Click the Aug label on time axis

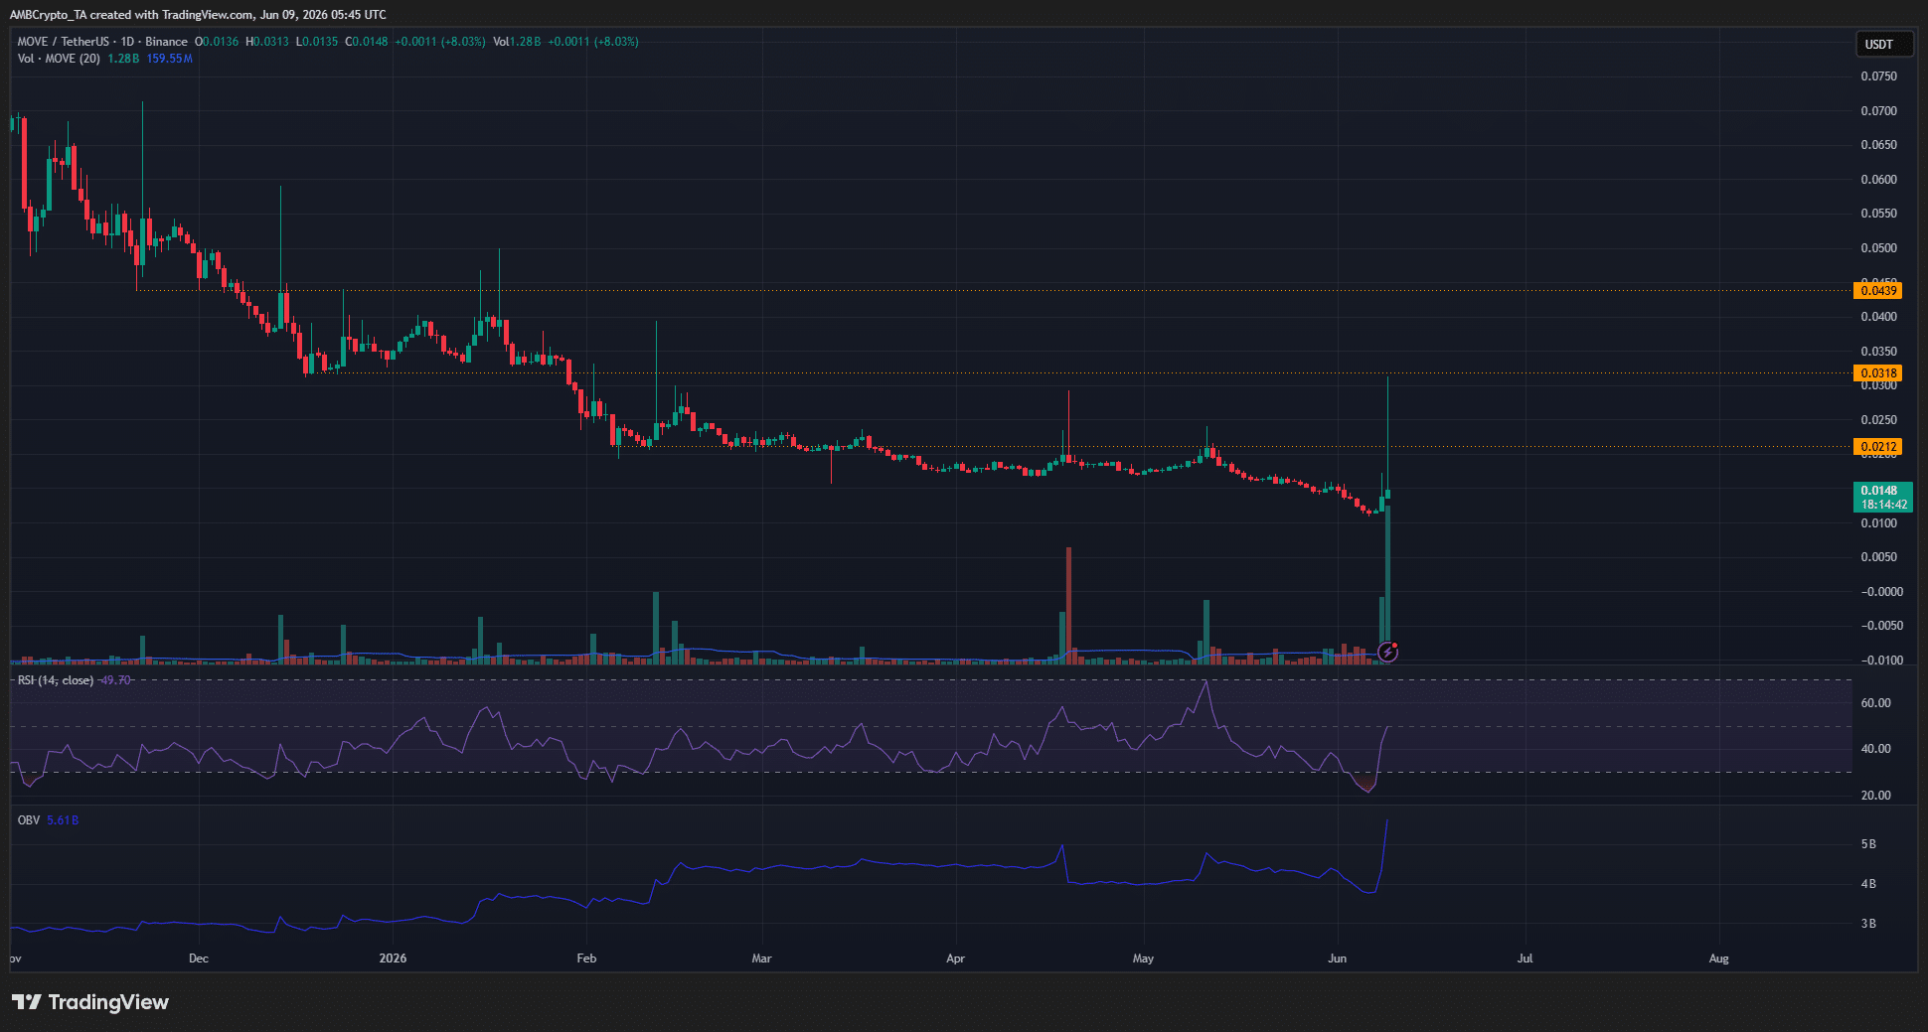(x=1719, y=958)
